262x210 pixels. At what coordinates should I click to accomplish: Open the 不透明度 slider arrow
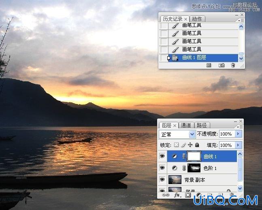tap(239, 134)
